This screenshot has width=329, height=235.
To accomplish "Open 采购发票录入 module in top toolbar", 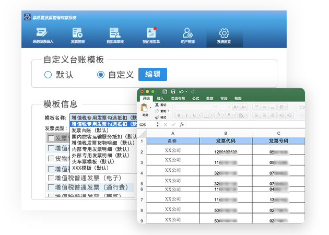I will pos(42,34).
